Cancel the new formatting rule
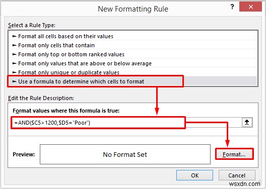 (x=237, y=175)
